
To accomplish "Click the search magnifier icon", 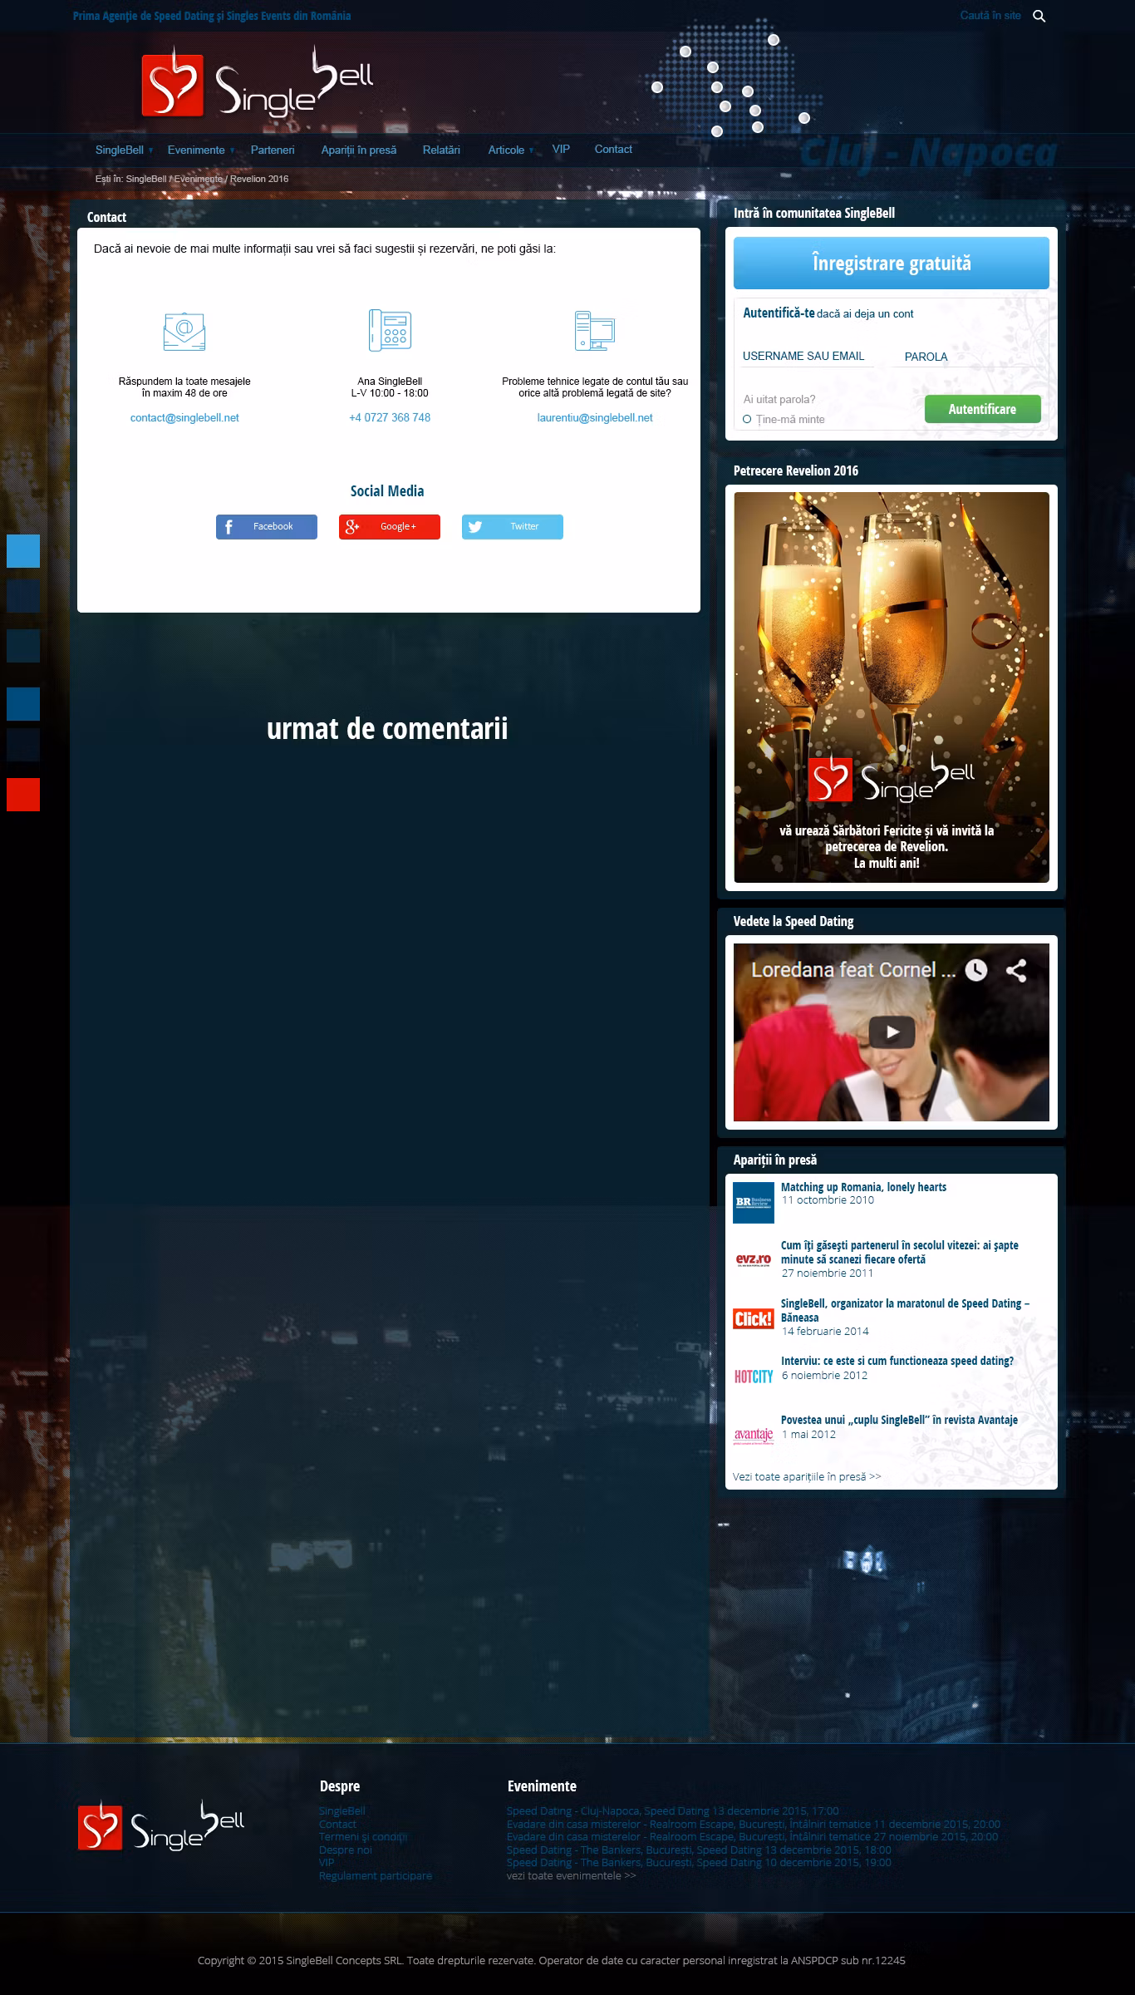I will (1039, 16).
